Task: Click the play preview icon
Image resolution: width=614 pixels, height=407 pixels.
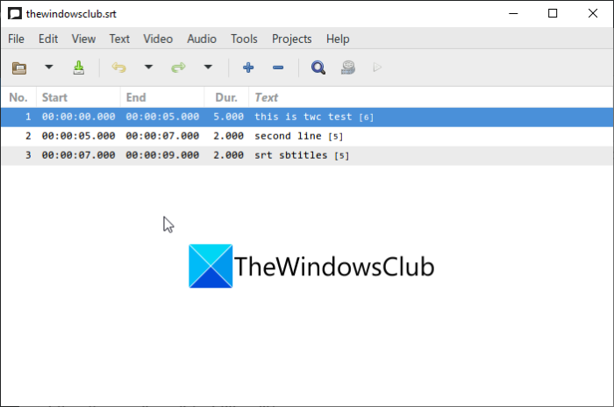Action: pos(377,68)
